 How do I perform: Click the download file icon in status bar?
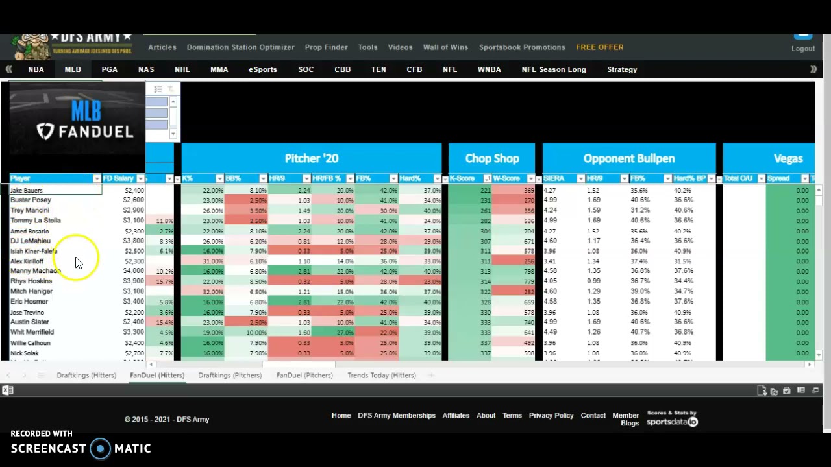click(x=762, y=390)
